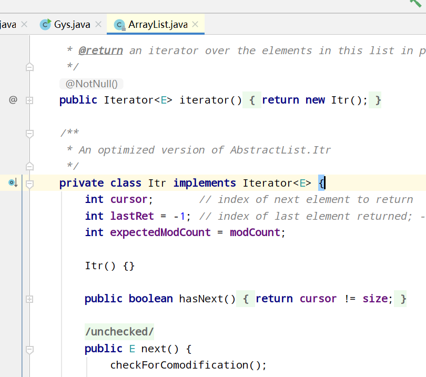Image resolution: width=426 pixels, height=377 pixels.
Task: Expand the folded hasNext() method
Action: click(x=29, y=299)
